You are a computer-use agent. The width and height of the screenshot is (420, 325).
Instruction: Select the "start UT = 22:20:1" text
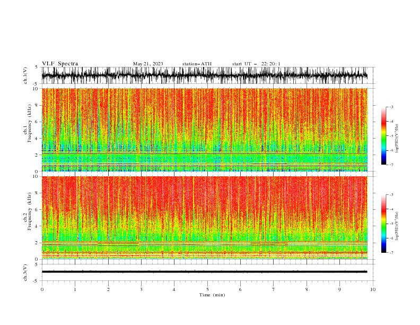click(x=256, y=64)
